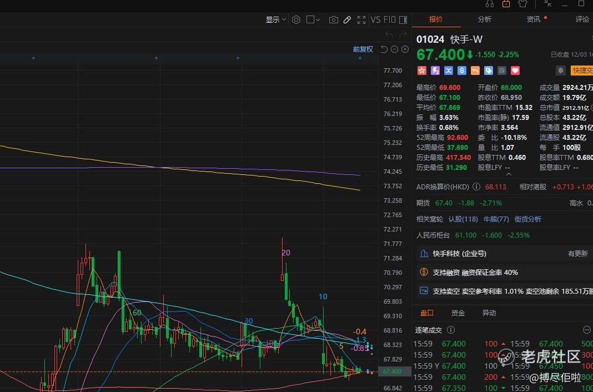Click the orange 快捷交易 button
The height and width of the screenshot is (392, 593).
(x=582, y=71)
